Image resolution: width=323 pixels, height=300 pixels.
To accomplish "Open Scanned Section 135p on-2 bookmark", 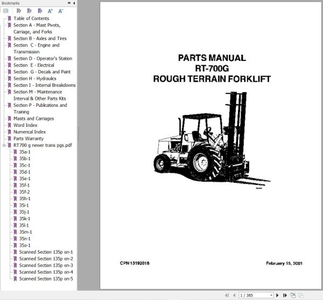I will tap(46, 258).
